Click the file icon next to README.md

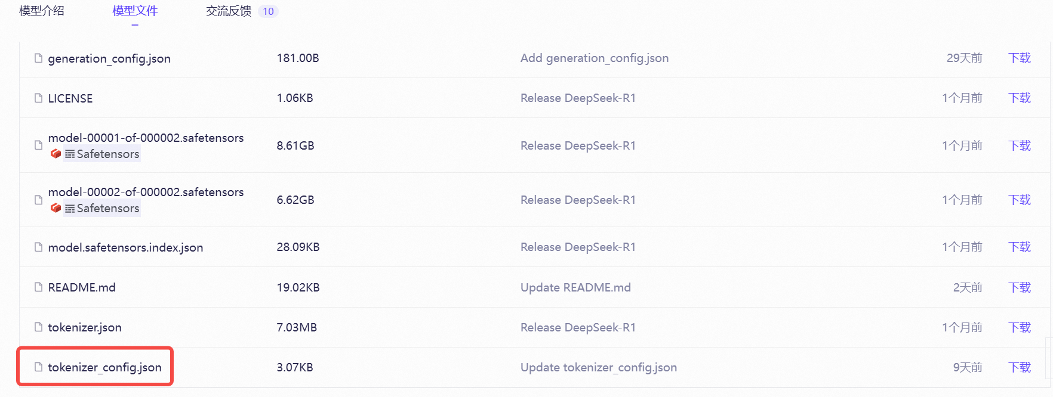click(x=39, y=287)
